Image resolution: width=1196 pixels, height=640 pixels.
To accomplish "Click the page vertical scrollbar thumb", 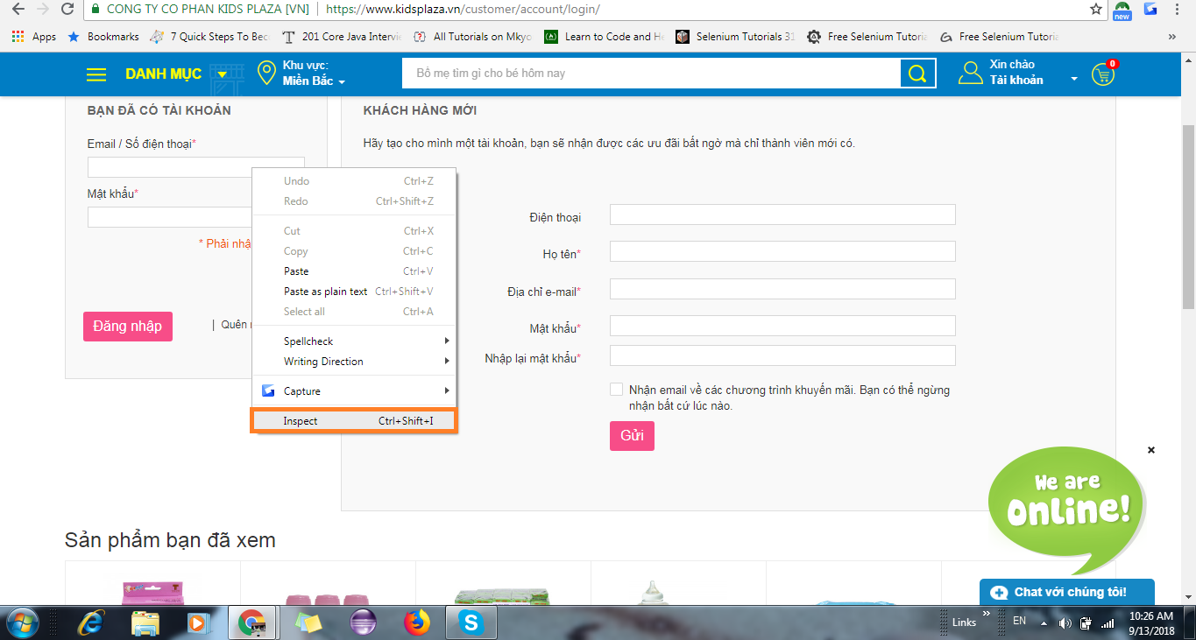I will [x=1189, y=216].
